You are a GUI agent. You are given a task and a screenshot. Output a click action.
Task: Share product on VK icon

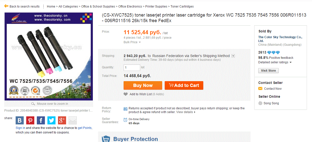pos(20,120)
